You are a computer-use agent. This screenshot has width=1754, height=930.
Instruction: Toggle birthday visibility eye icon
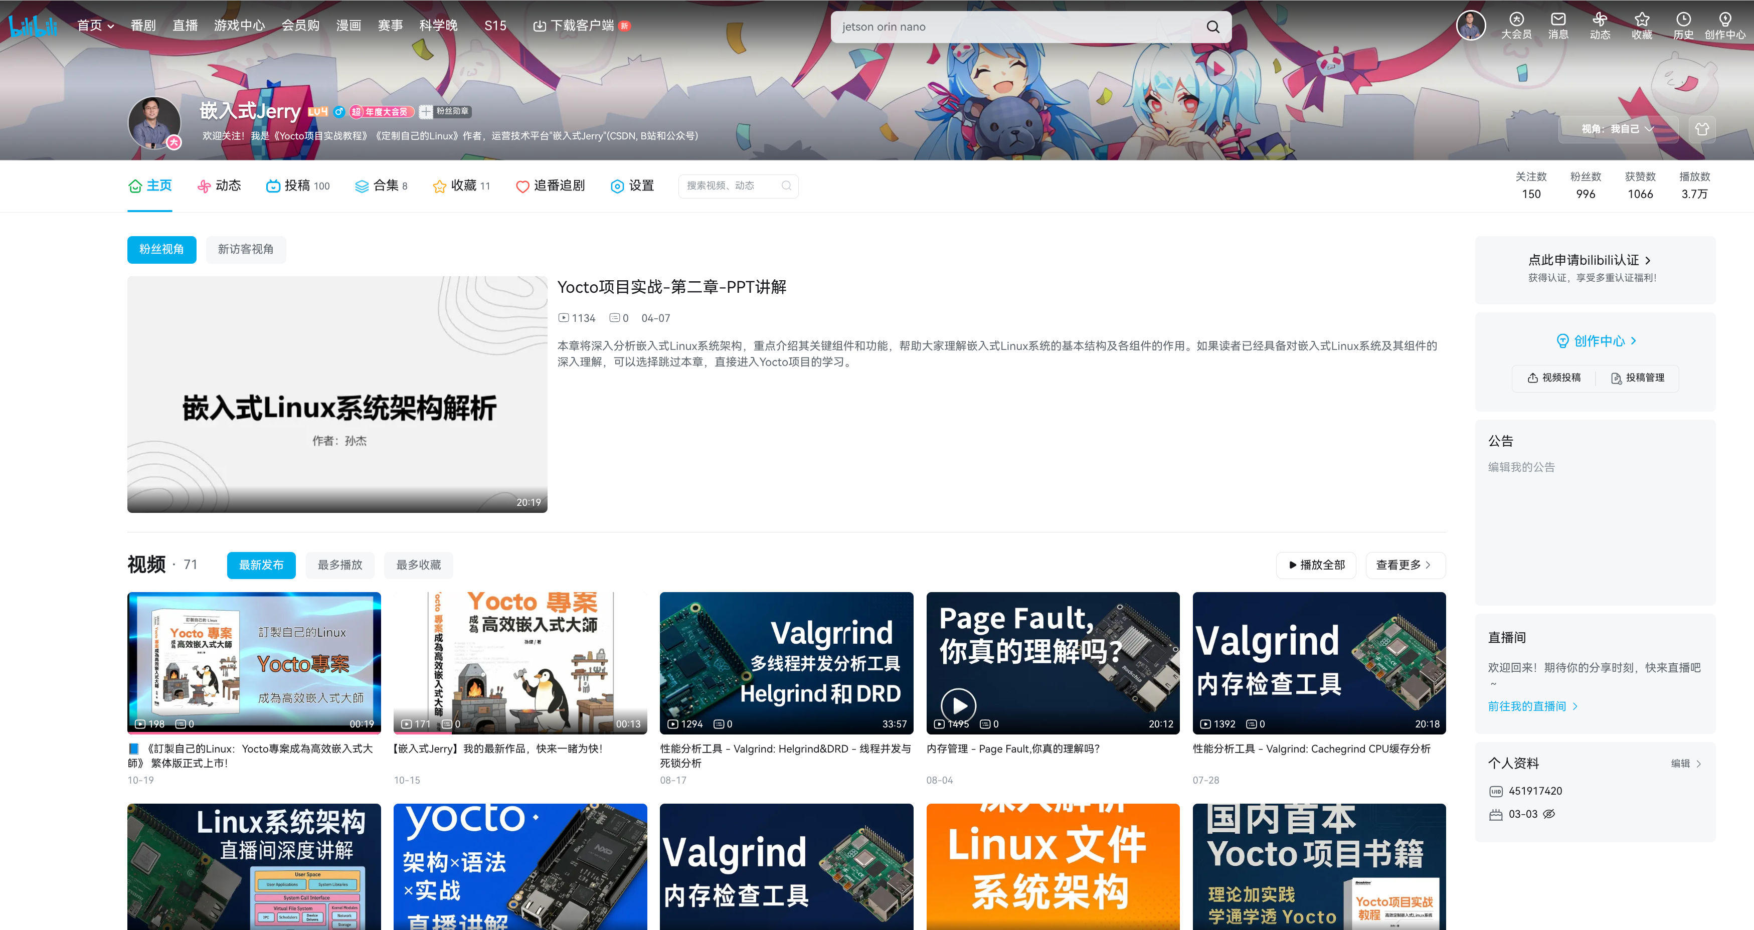tap(1548, 814)
